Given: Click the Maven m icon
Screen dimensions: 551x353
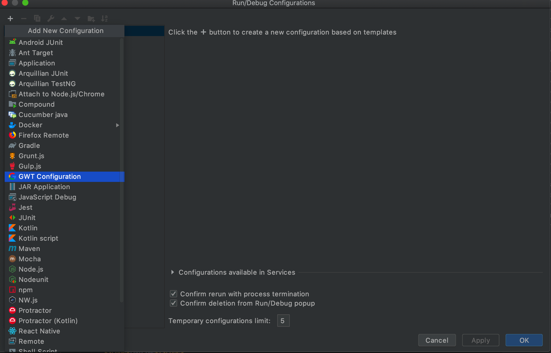Looking at the screenshot, I should coord(12,248).
